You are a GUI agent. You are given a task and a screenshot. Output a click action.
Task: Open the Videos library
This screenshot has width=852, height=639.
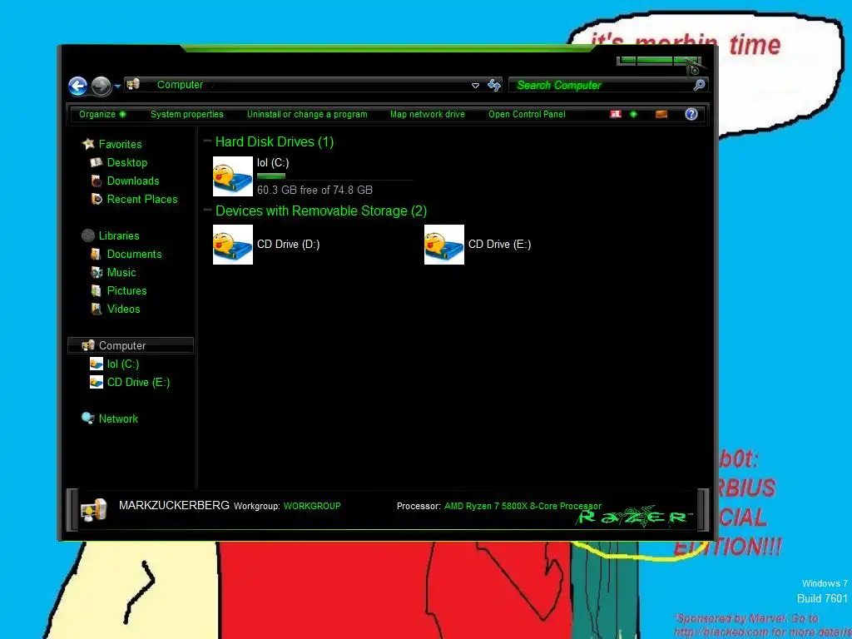point(123,309)
